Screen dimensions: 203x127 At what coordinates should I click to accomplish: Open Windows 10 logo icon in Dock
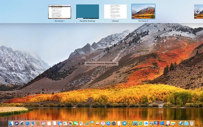click(x=162, y=123)
